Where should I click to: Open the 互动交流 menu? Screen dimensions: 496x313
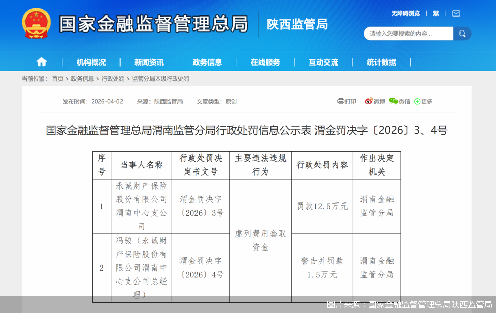click(x=324, y=61)
